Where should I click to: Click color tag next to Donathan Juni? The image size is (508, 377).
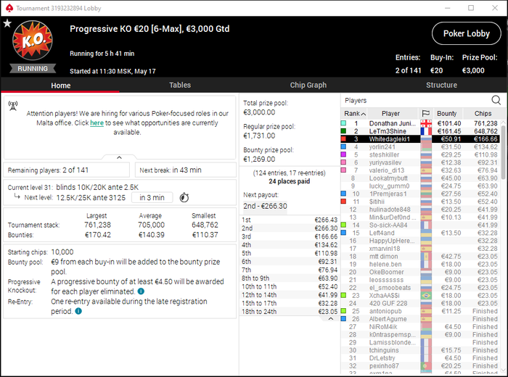tap(343, 123)
